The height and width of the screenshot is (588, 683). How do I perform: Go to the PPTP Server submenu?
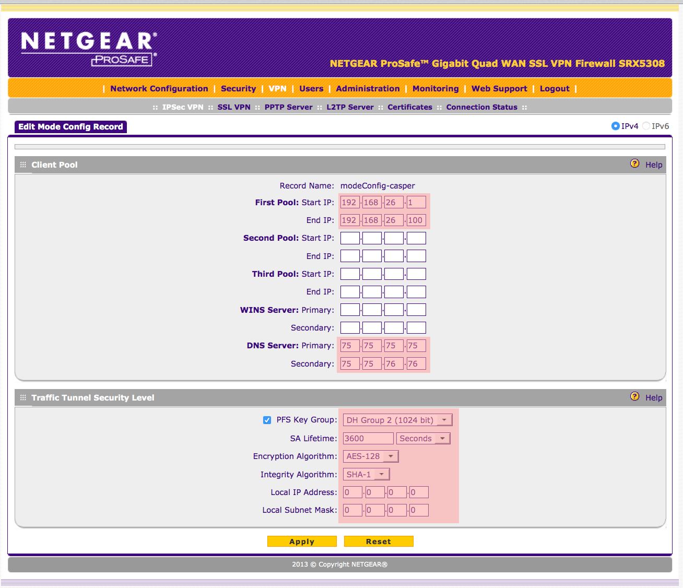(288, 107)
